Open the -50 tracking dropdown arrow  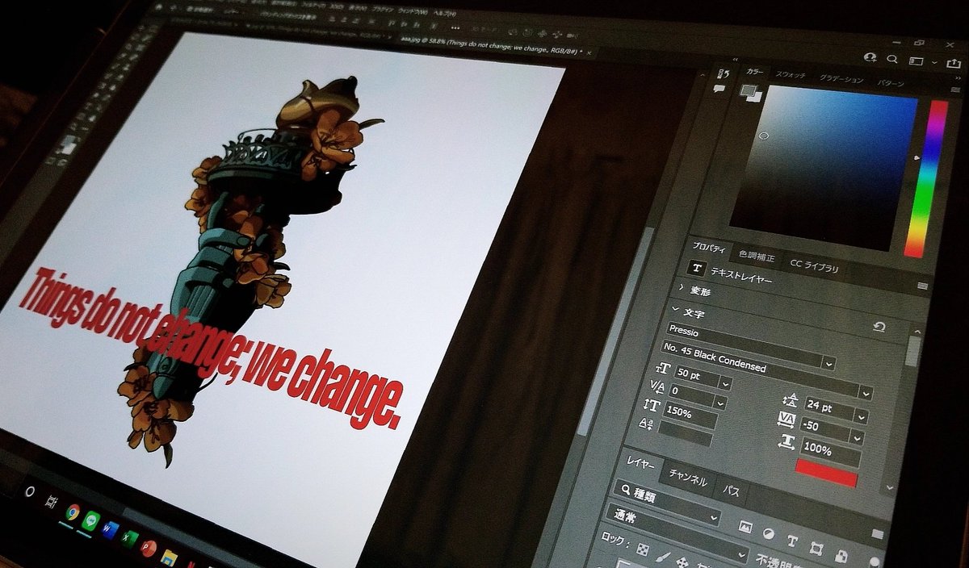856,438
